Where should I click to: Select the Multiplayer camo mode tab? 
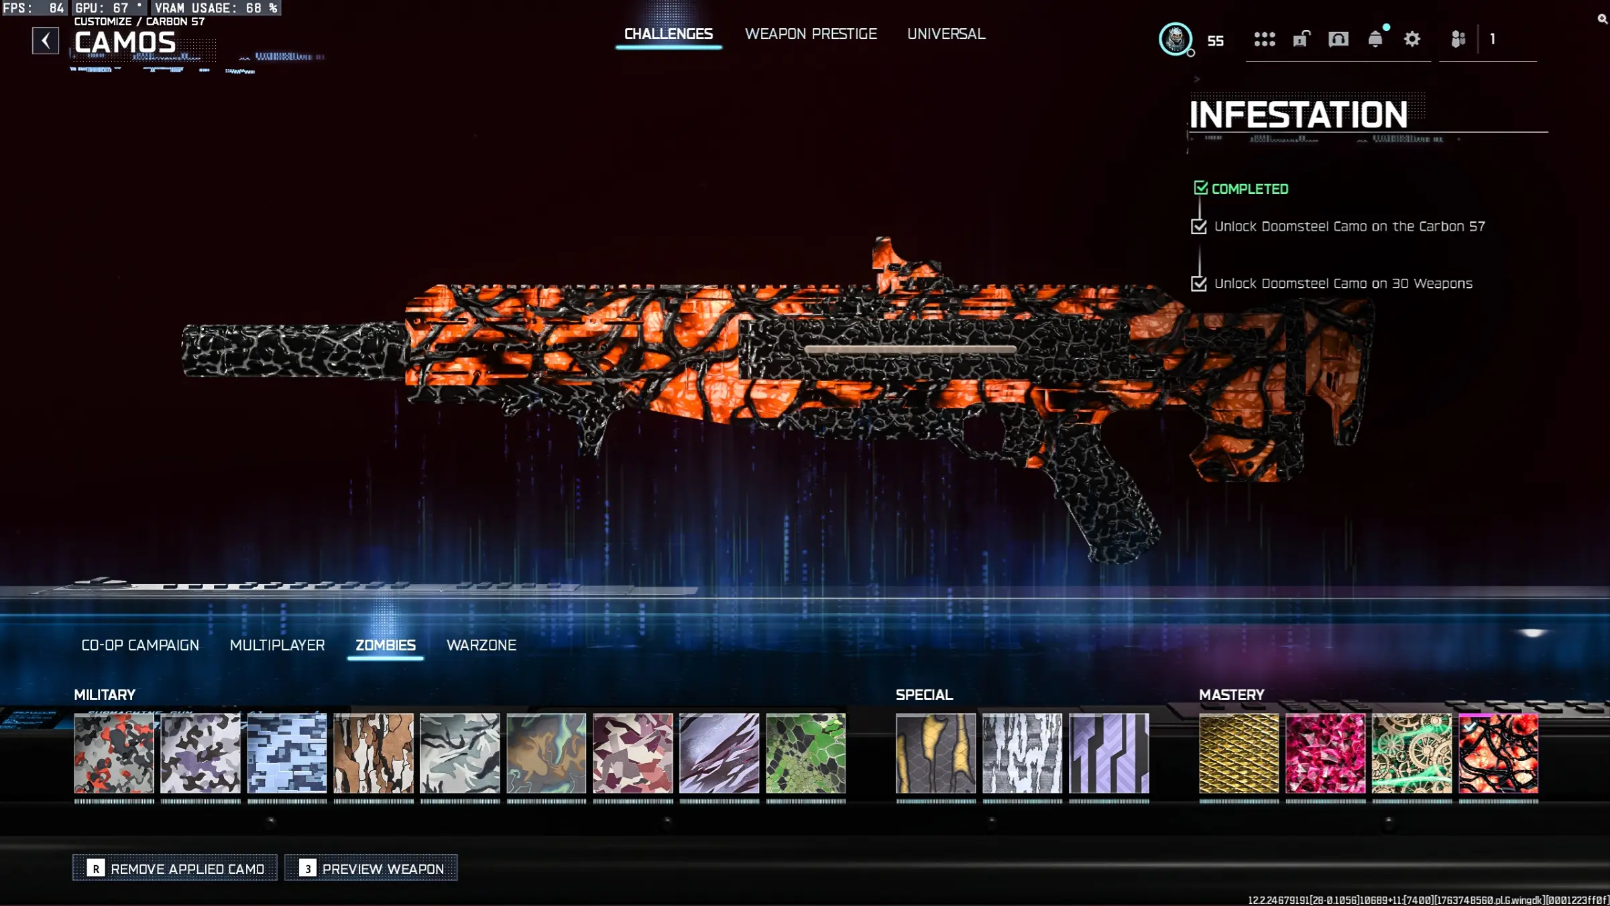tap(277, 645)
